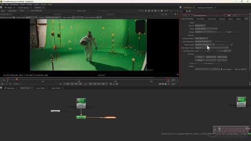The height and width of the screenshot is (141, 251).
Task: Toggle the New 3D (BETA) checkbox
Action: (x=233, y=69)
